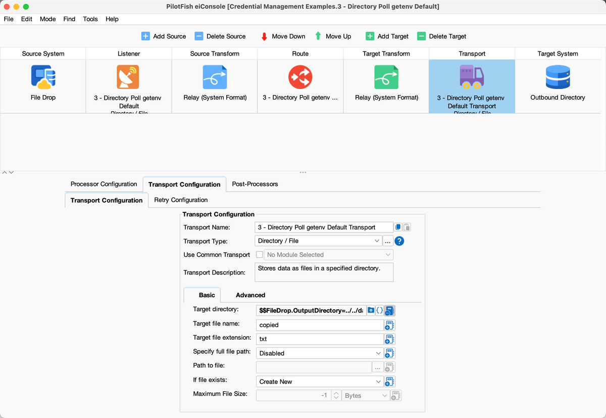Click the folder browse icon for Target directory
The width and height of the screenshot is (606, 418).
(x=371, y=310)
